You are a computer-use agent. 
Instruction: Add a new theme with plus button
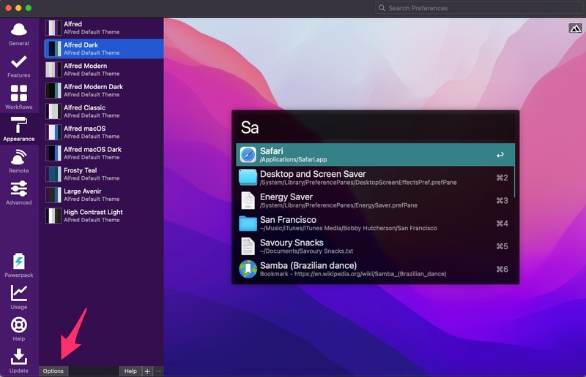pyautogui.click(x=147, y=371)
